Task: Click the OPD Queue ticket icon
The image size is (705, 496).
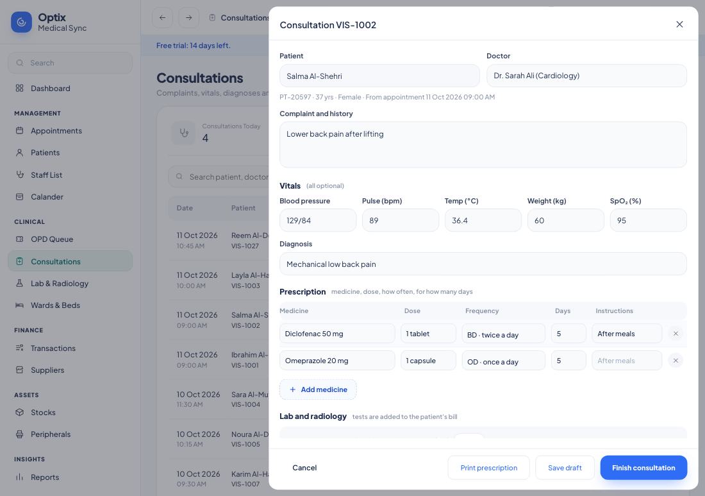Action: tap(19, 239)
